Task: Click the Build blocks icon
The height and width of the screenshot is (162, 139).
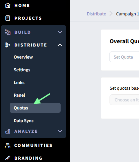Action: point(8,32)
